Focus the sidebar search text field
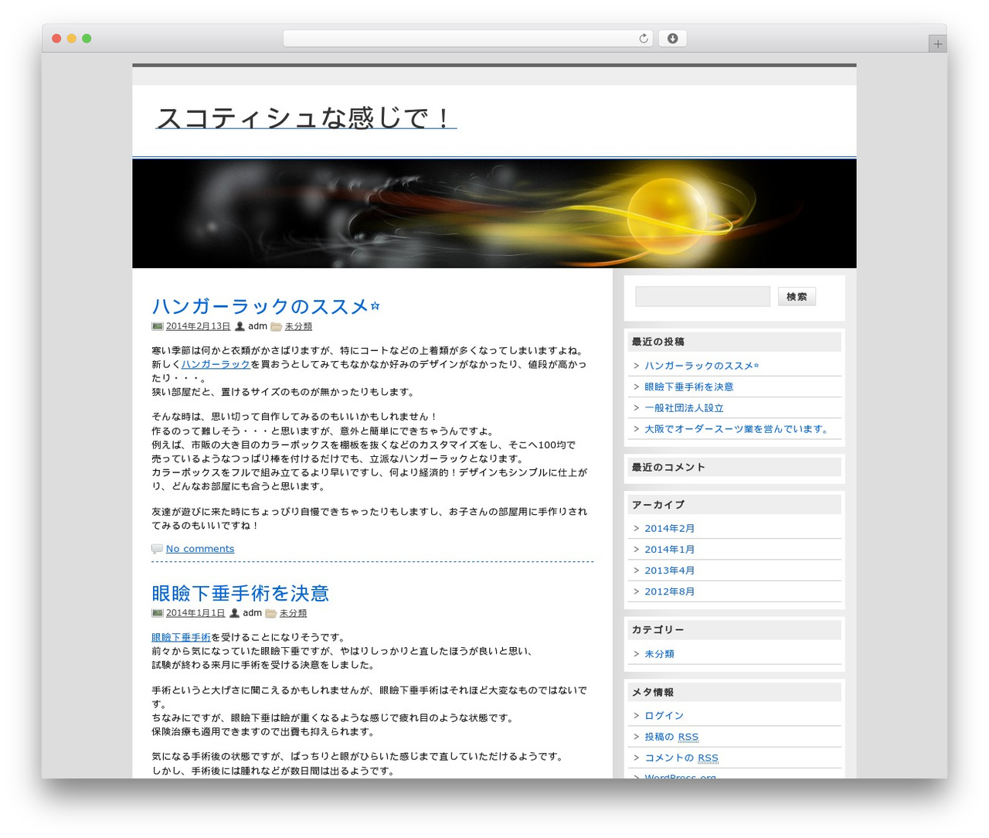The image size is (989, 838). tap(702, 296)
